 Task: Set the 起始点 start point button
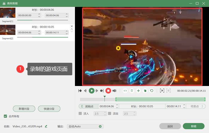coord(88,106)
